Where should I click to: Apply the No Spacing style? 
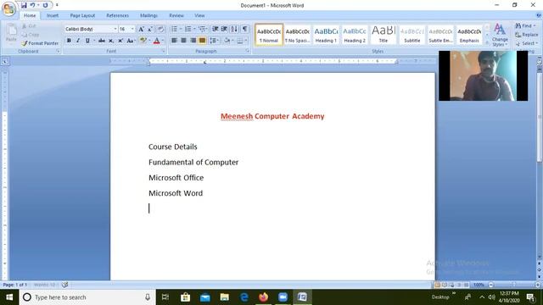coord(298,35)
